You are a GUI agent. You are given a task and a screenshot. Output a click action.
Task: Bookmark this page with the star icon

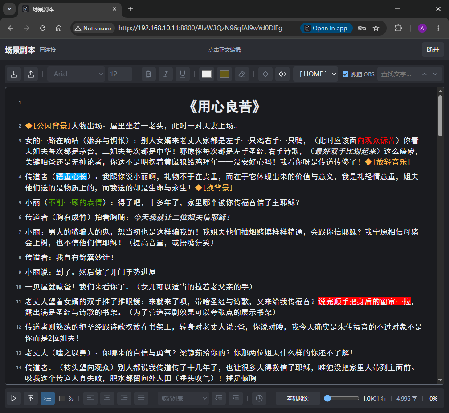[x=376, y=28]
